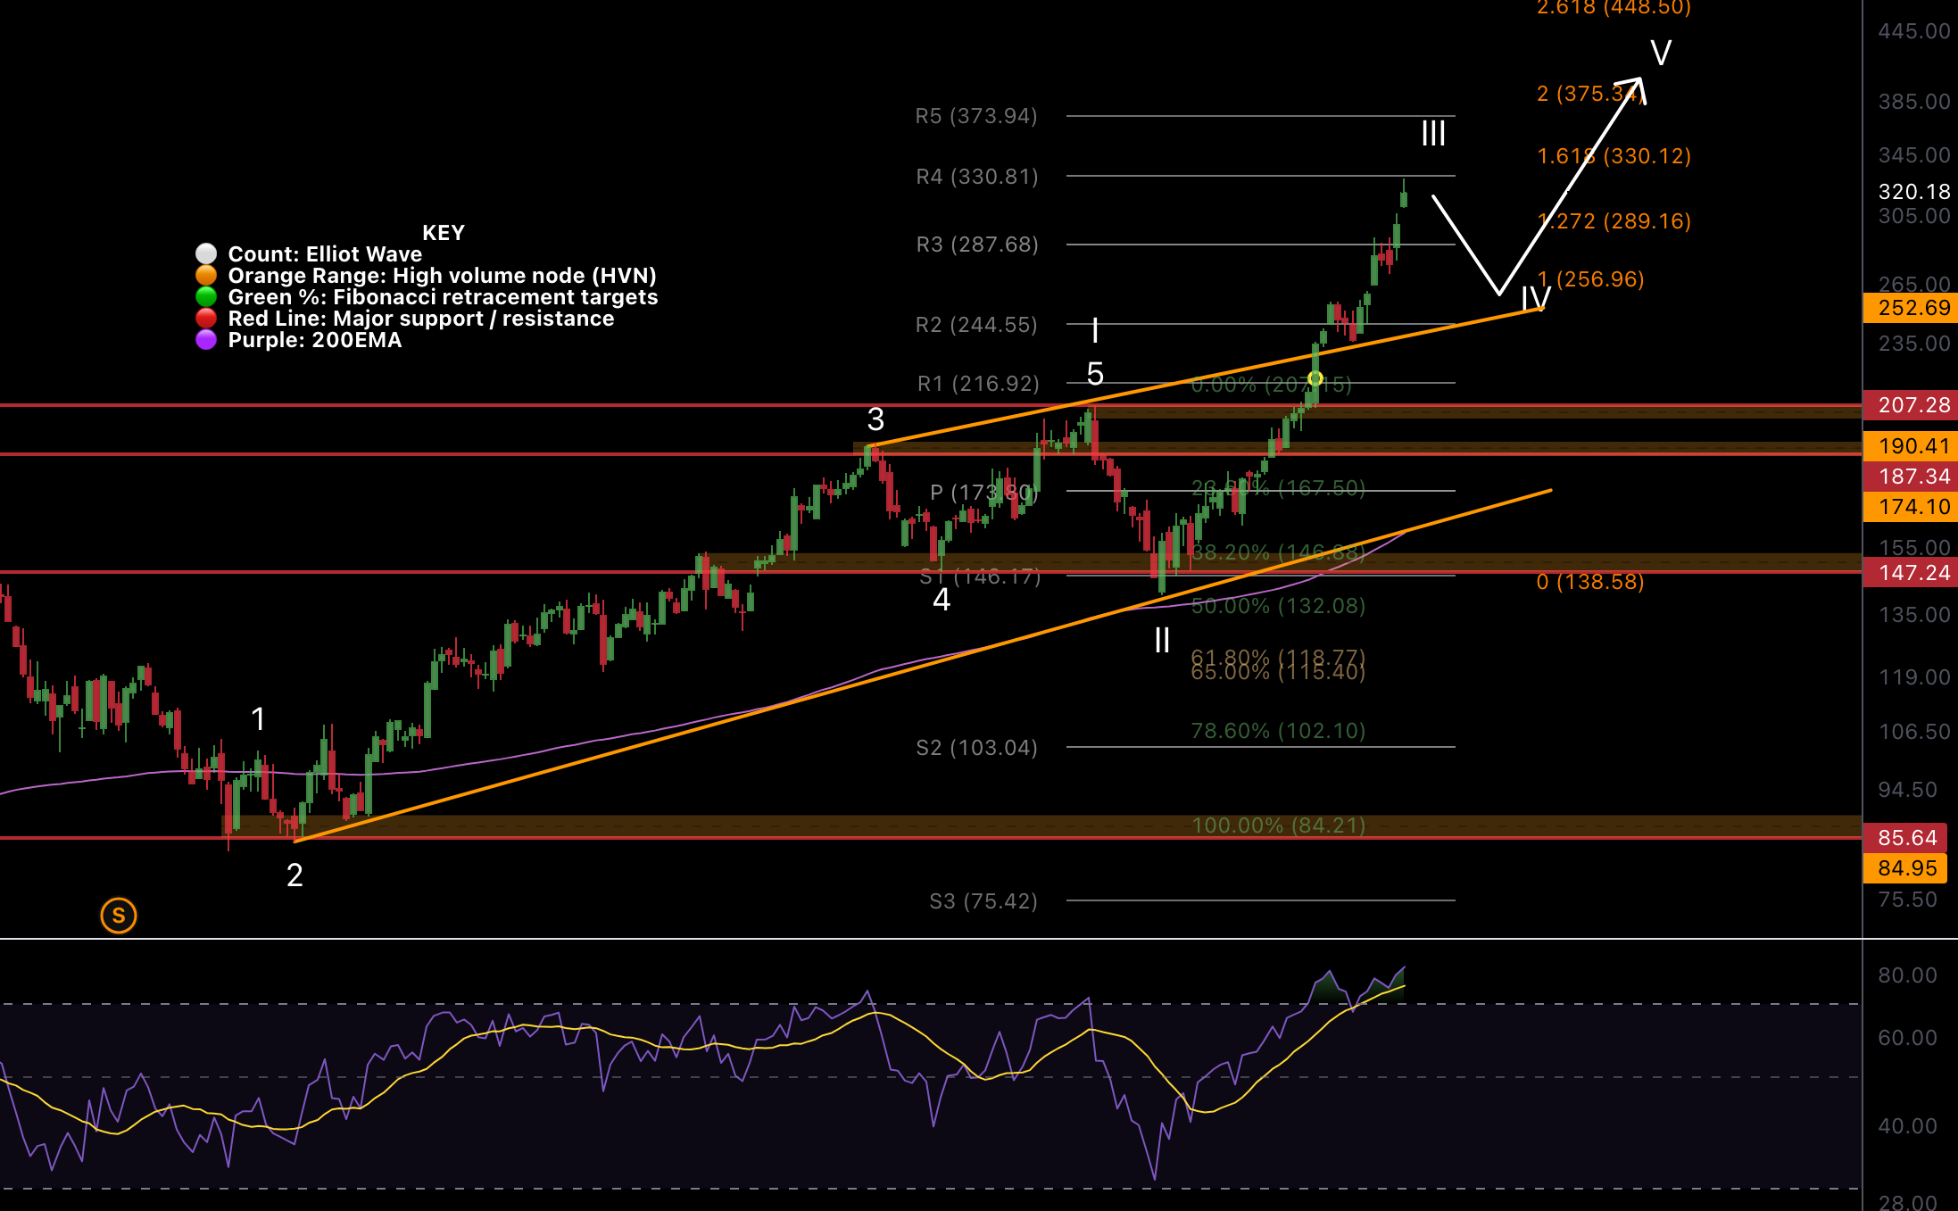Click the red 85.64 axis label
The width and height of the screenshot is (1958, 1211).
1906,838
